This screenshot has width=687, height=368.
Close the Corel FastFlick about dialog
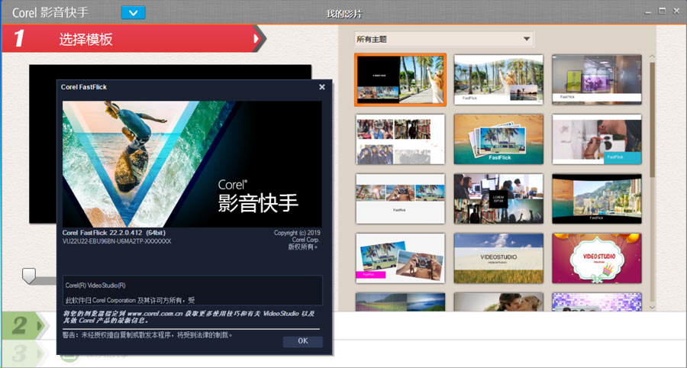[322, 87]
